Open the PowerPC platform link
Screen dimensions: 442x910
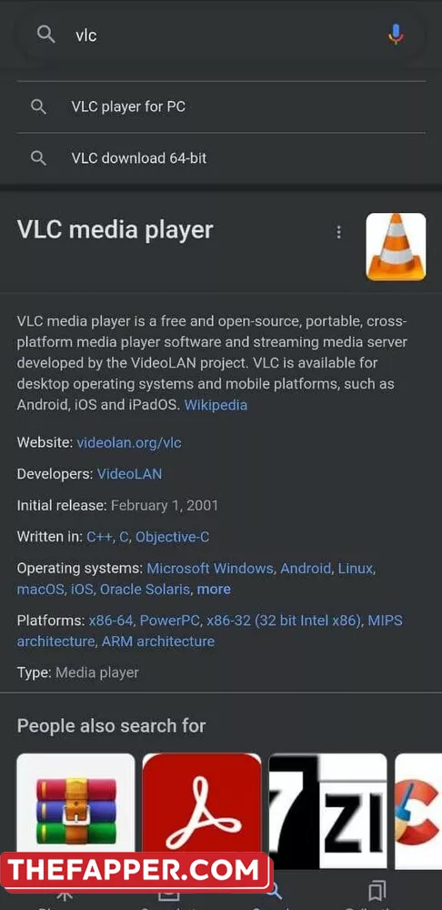point(170,621)
